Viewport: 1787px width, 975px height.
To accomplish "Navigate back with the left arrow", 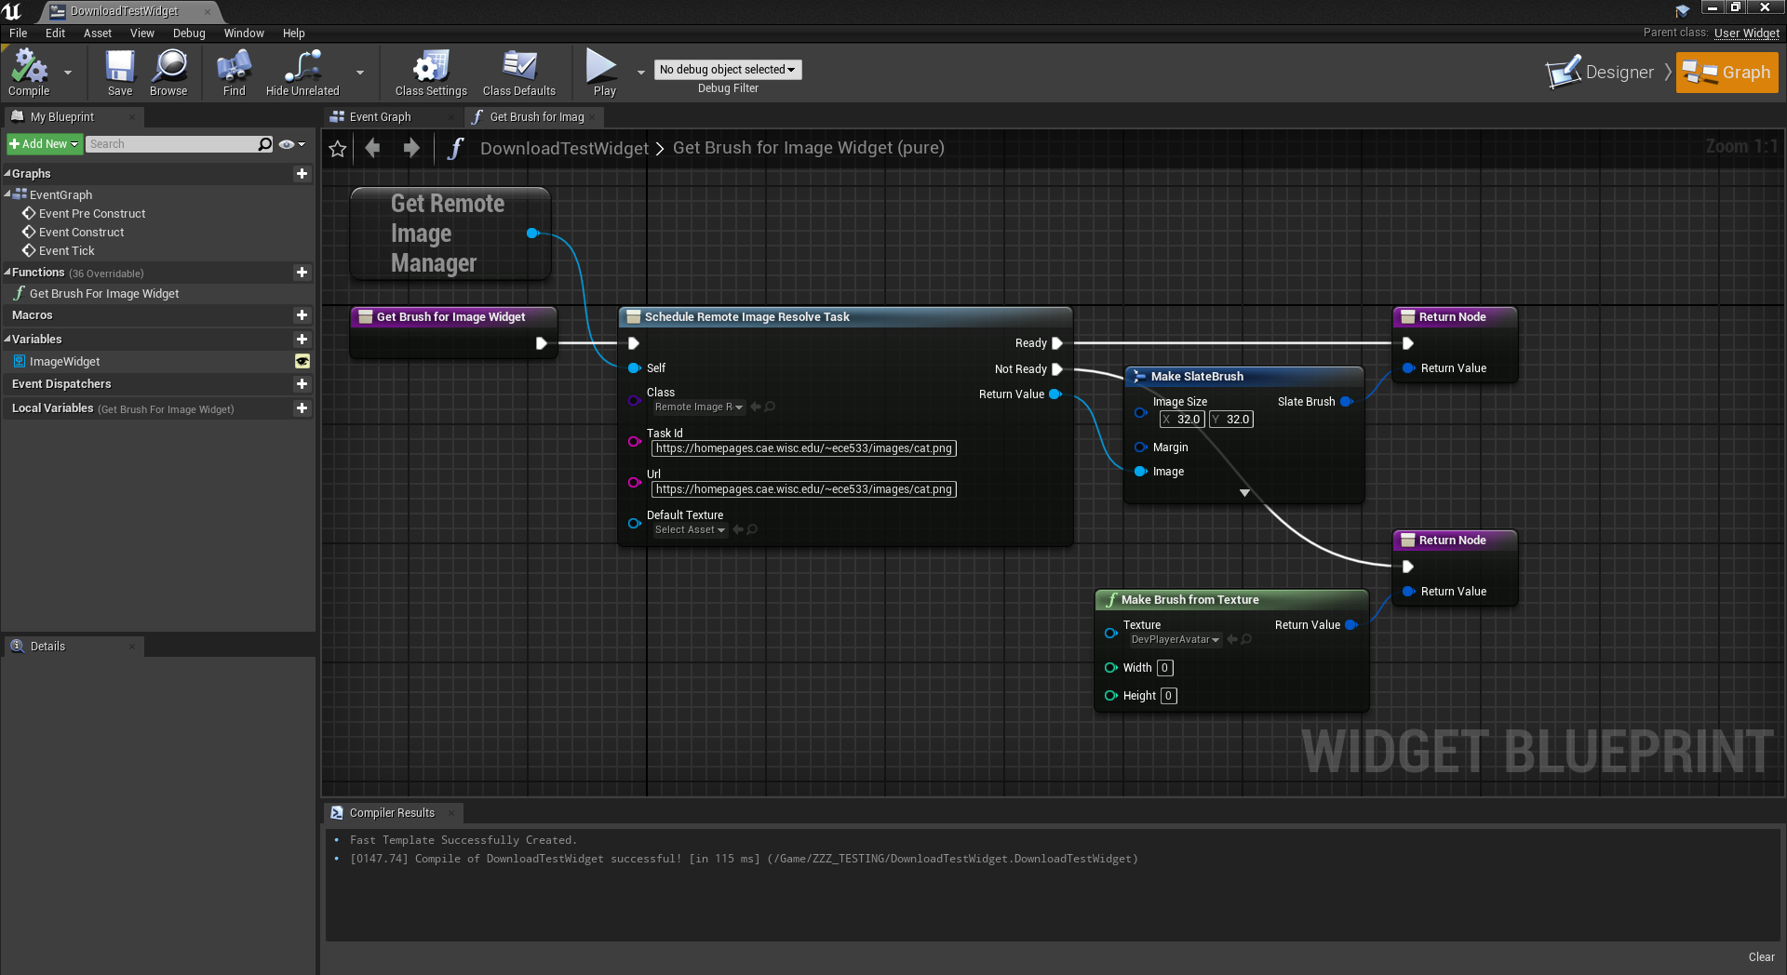I will click(x=373, y=148).
